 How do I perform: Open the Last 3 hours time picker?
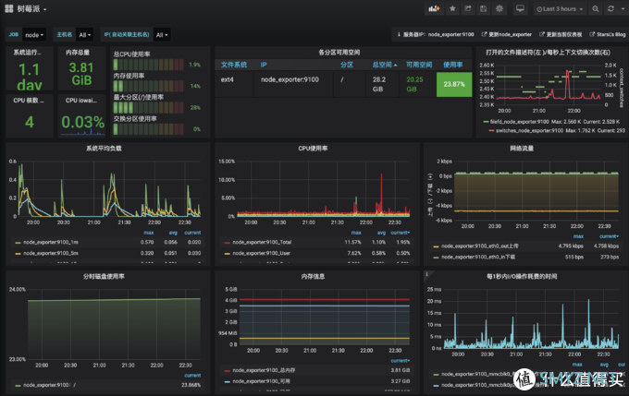point(560,9)
